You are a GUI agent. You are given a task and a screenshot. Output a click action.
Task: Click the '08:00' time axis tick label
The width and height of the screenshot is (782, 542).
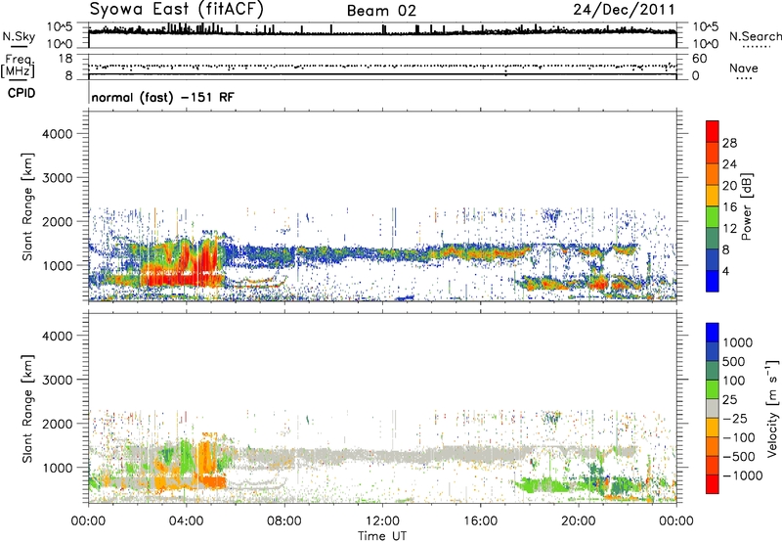pyautogui.click(x=284, y=521)
